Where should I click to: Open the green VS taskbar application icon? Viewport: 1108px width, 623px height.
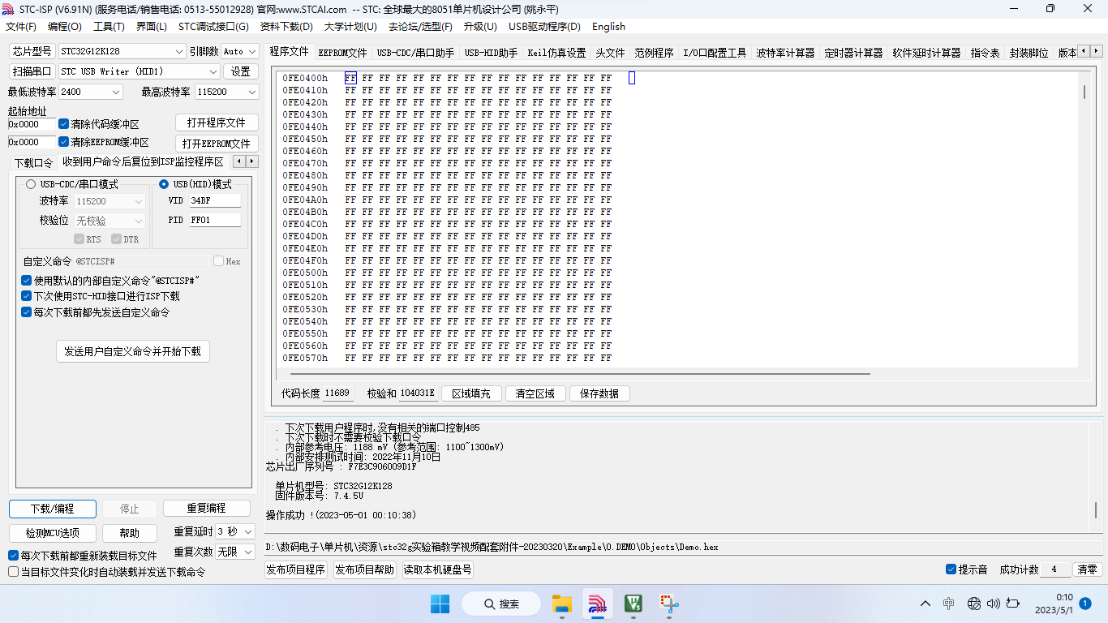point(633,604)
